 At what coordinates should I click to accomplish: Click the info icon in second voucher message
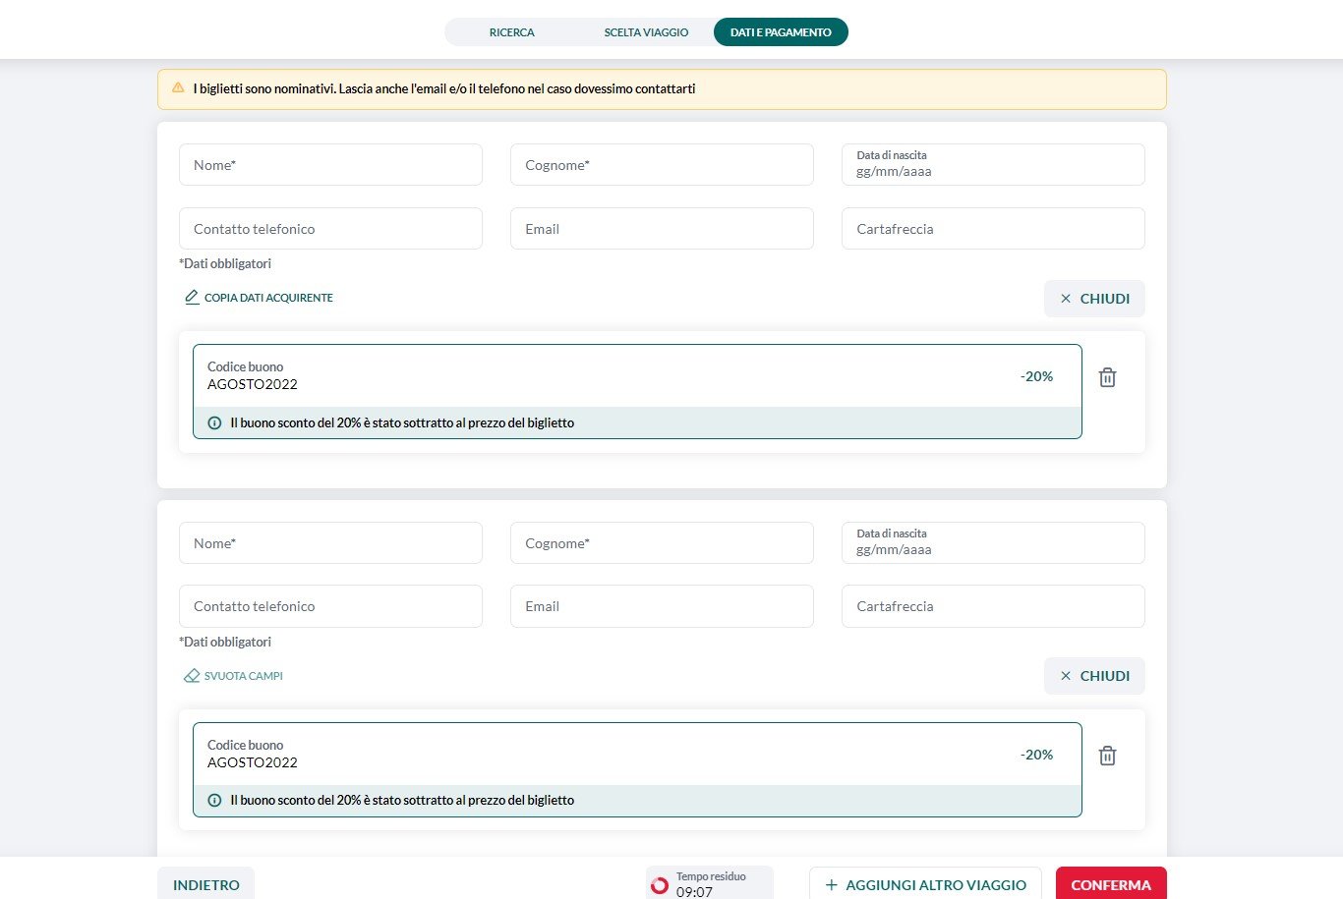[214, 801]
